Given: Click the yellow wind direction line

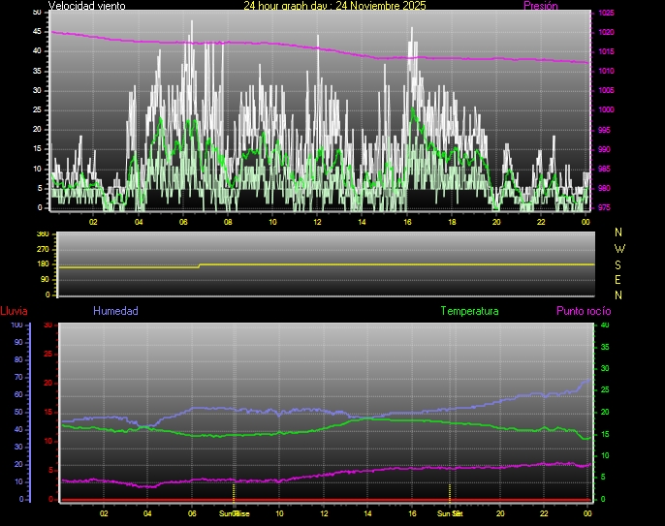Looking at the screenshot, I should click(x=388, y=263).
